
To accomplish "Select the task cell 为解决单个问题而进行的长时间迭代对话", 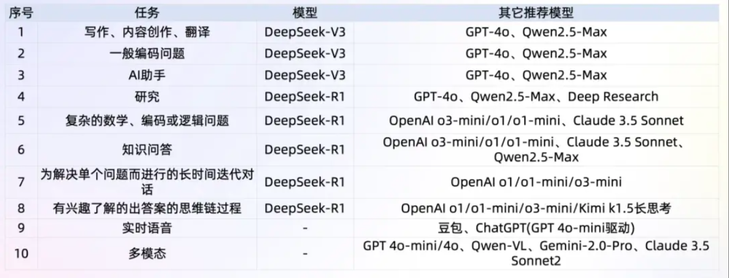I will tap(148, 182).
